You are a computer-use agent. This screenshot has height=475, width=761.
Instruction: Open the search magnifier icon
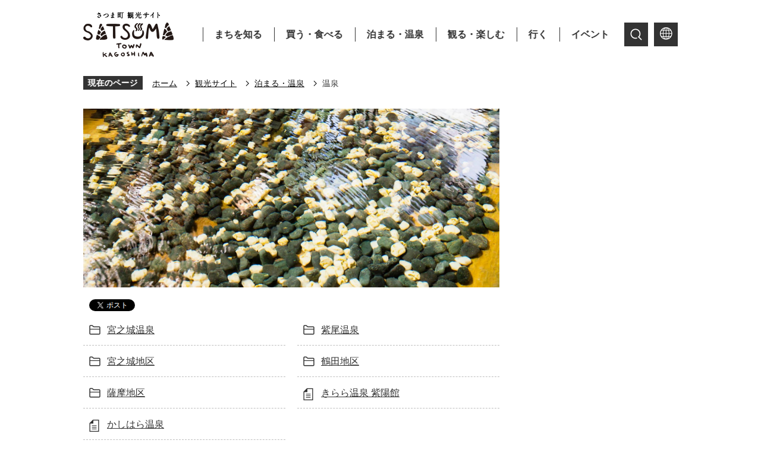click(636, 34)
